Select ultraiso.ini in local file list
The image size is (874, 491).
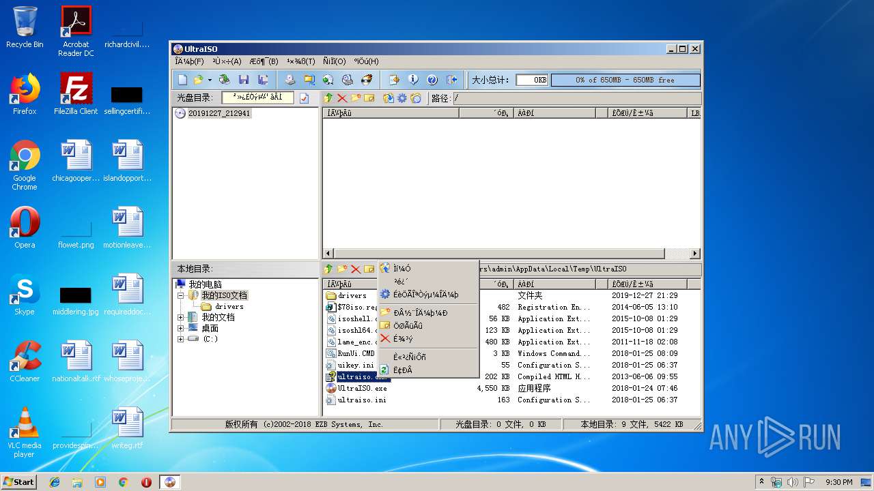(361, 400)
